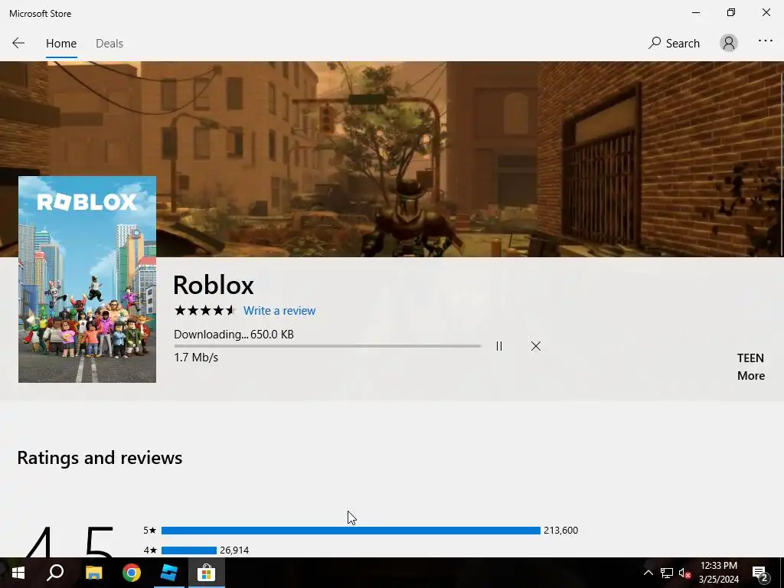The height and width of the screenshot is (588, 784).
Task: Click the Write a review link
Action: (279, 311)
